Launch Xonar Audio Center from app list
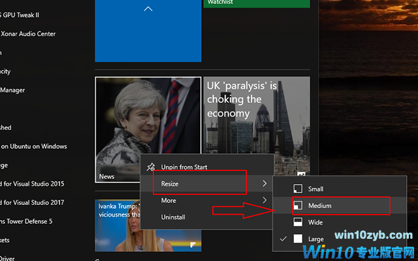Viewport: 418px width, 261px height. coord(29,34)
